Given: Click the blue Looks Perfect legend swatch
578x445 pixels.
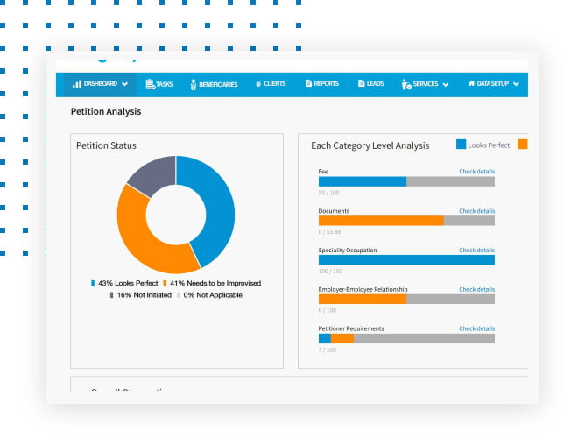Looking at the screenshot, I should click(x=461, y=145).
